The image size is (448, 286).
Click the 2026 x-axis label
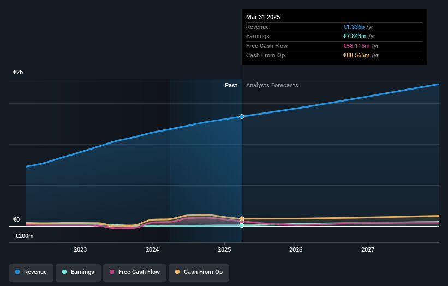pyautogui.click(x=296, y=249)
